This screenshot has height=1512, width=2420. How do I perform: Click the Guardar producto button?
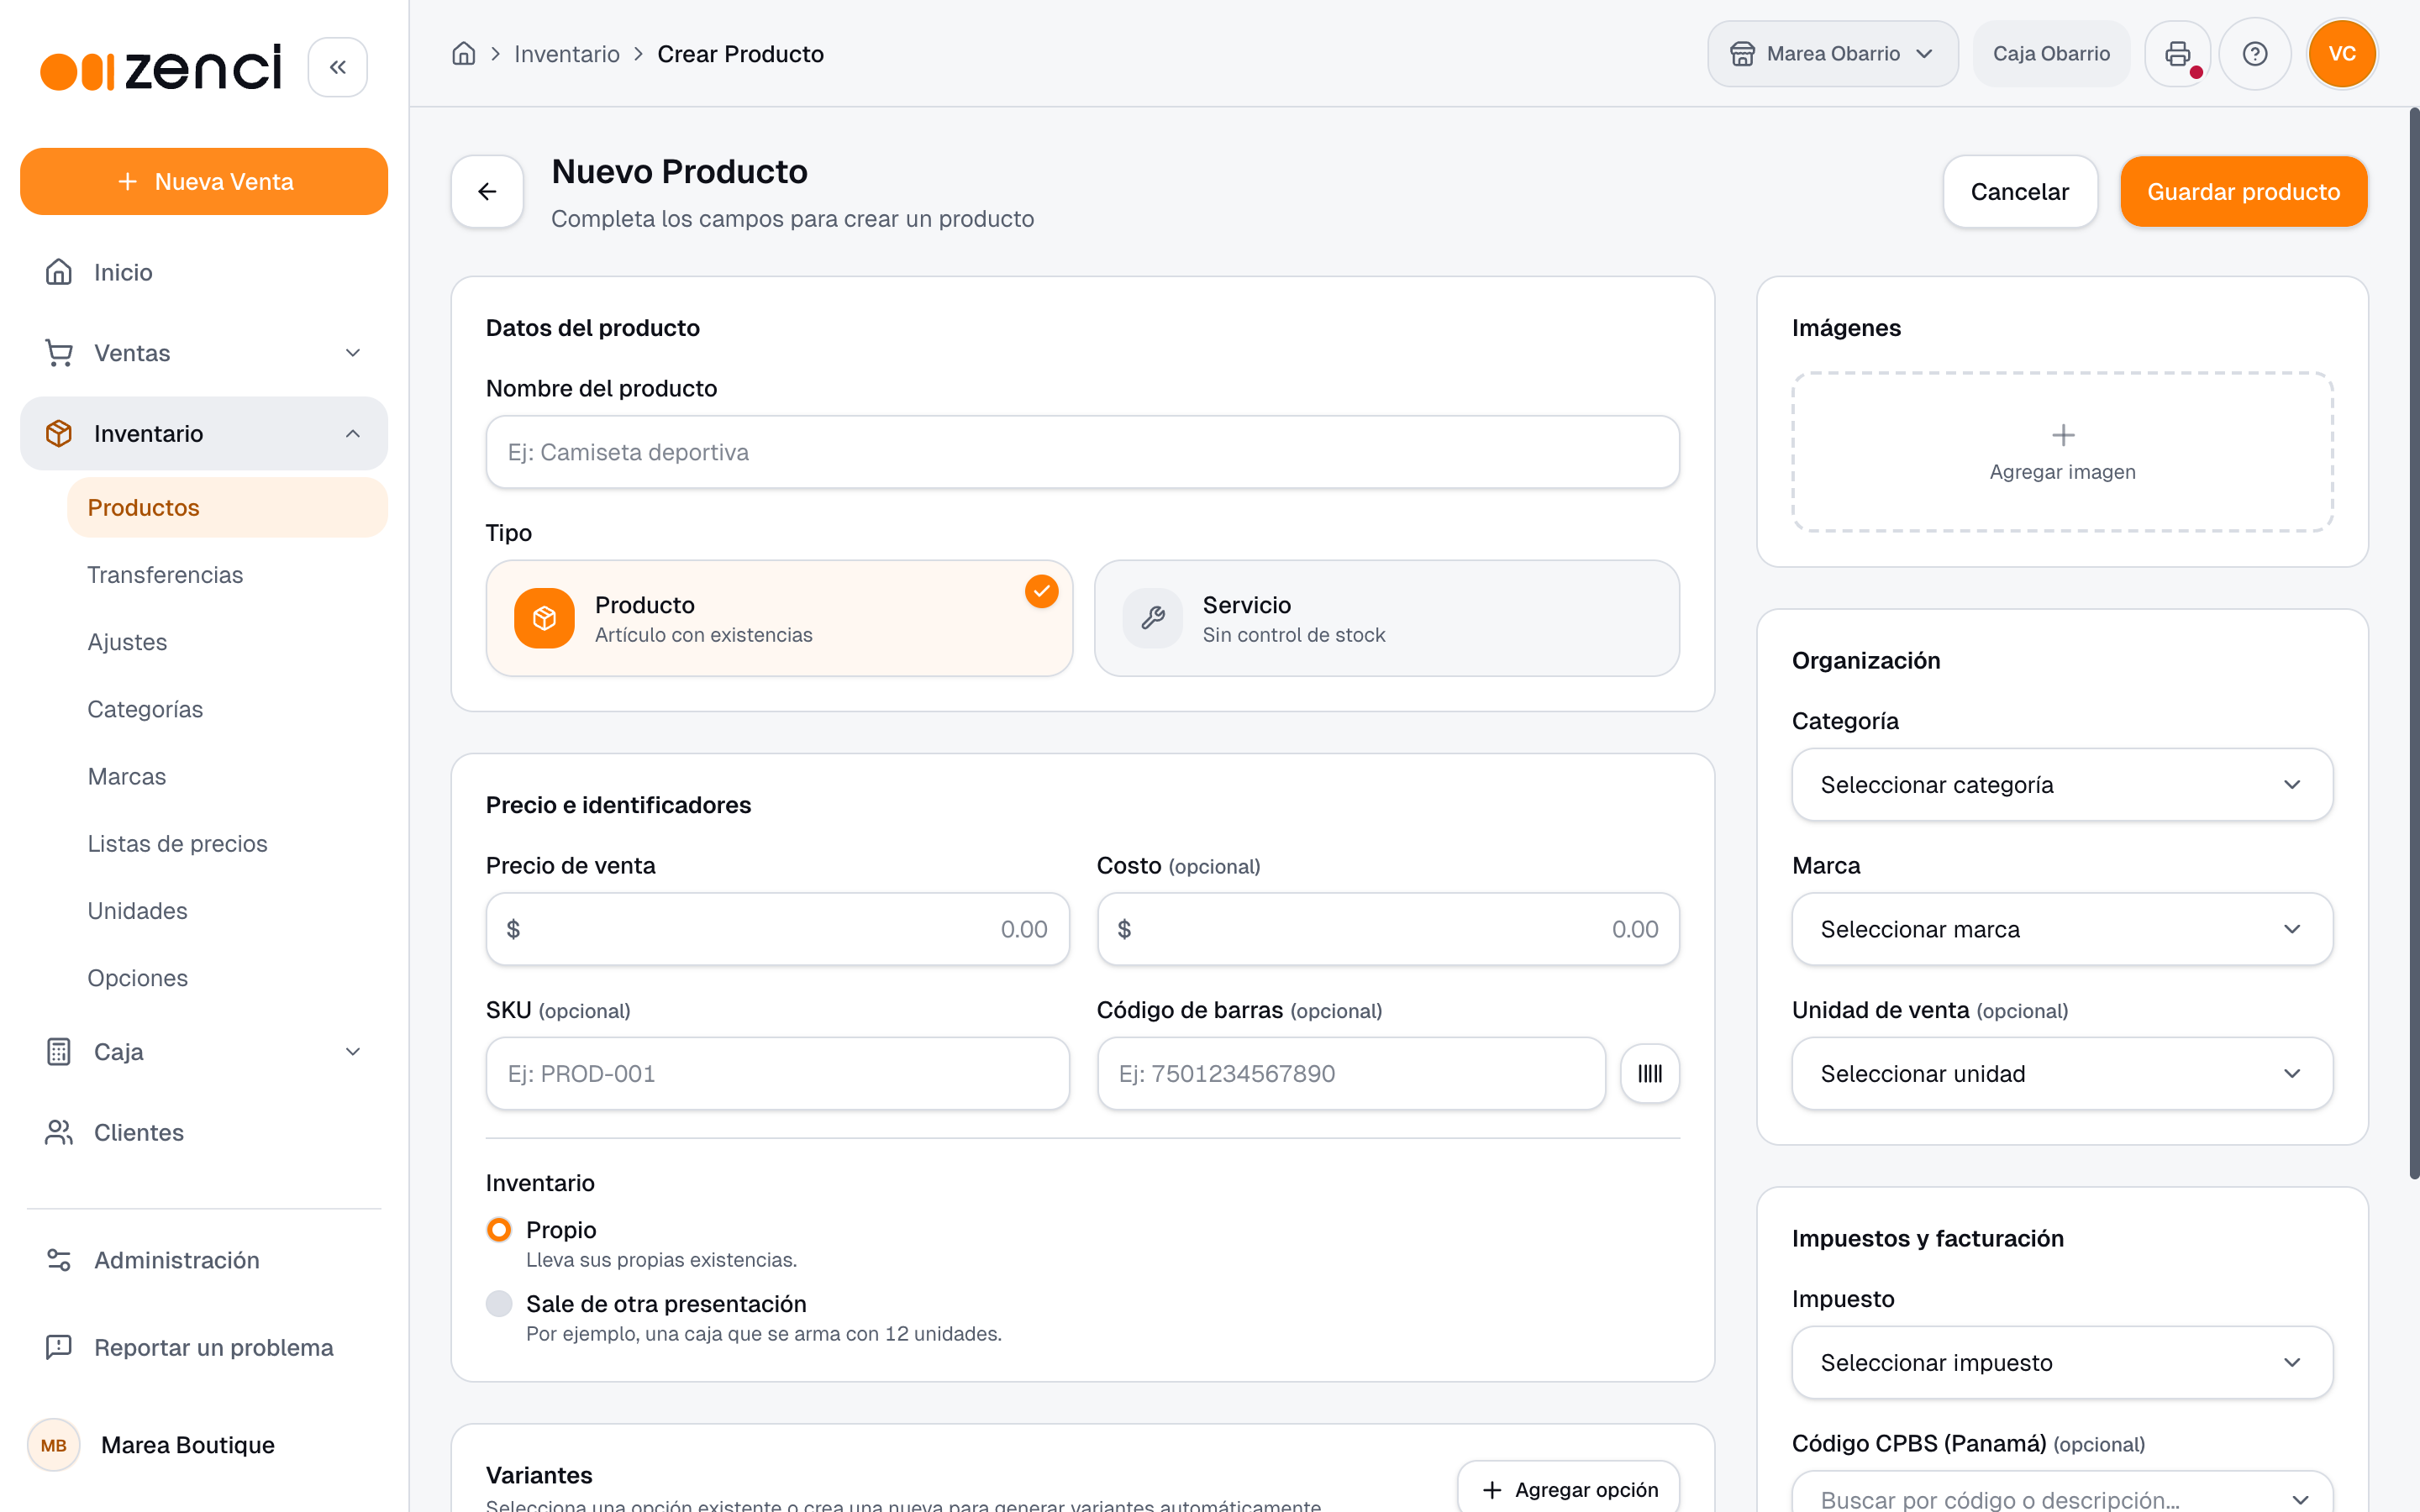pos(2243,191)
